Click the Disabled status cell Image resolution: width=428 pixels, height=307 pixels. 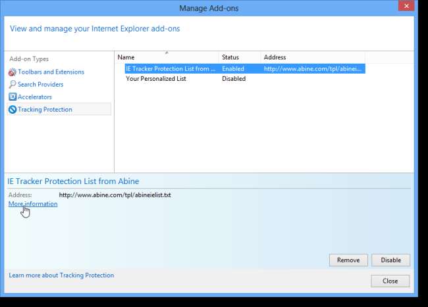pyautogui.click(x=234, y=79)
